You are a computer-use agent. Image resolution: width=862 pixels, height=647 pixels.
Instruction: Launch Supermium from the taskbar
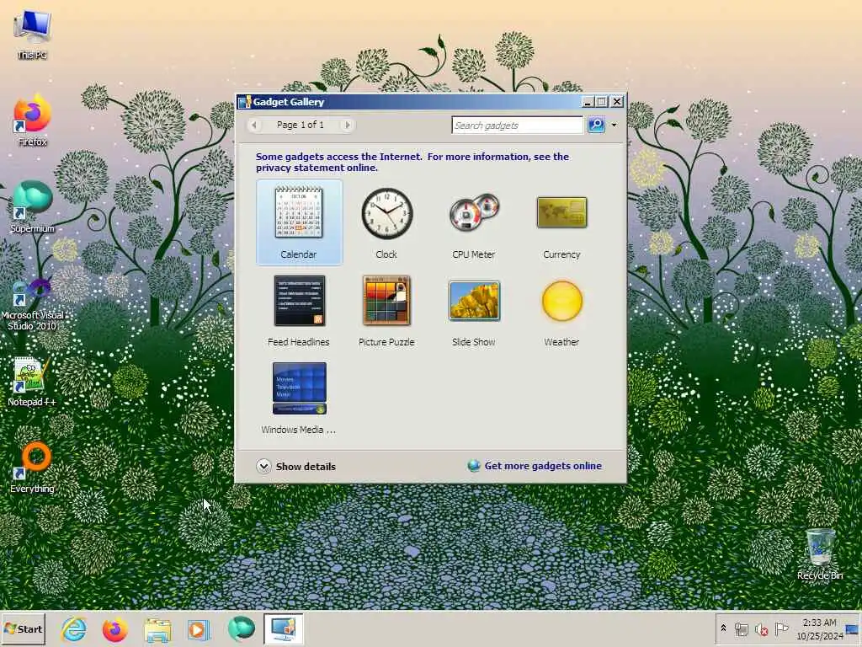[x=242, y=628]
